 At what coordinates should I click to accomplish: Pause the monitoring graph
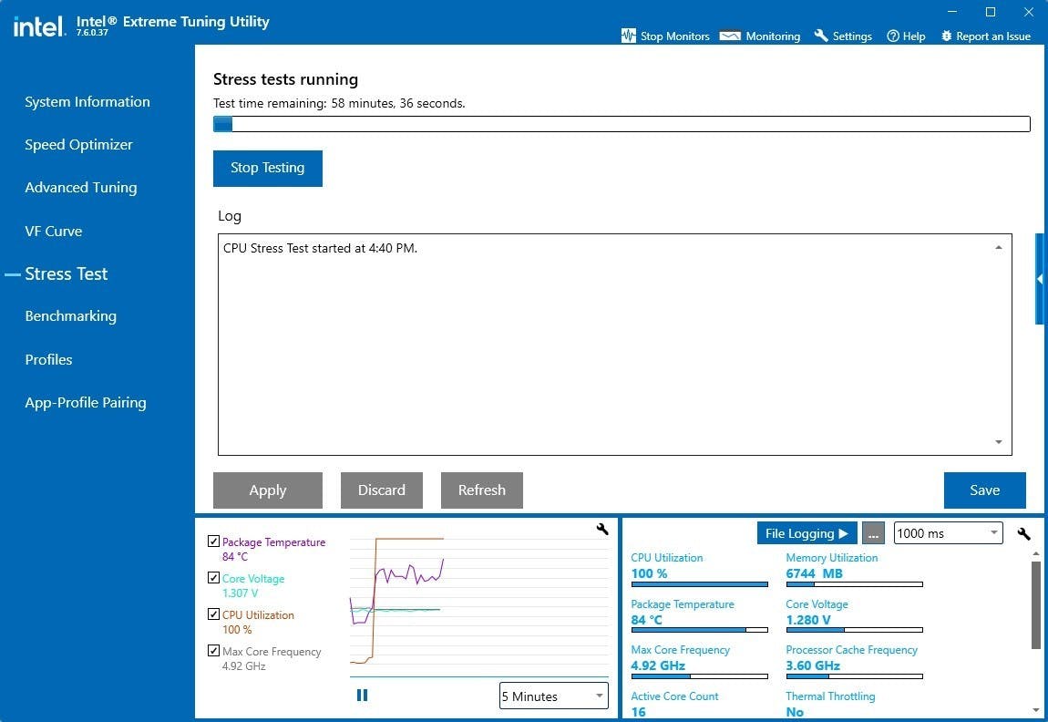pos(363,696)
